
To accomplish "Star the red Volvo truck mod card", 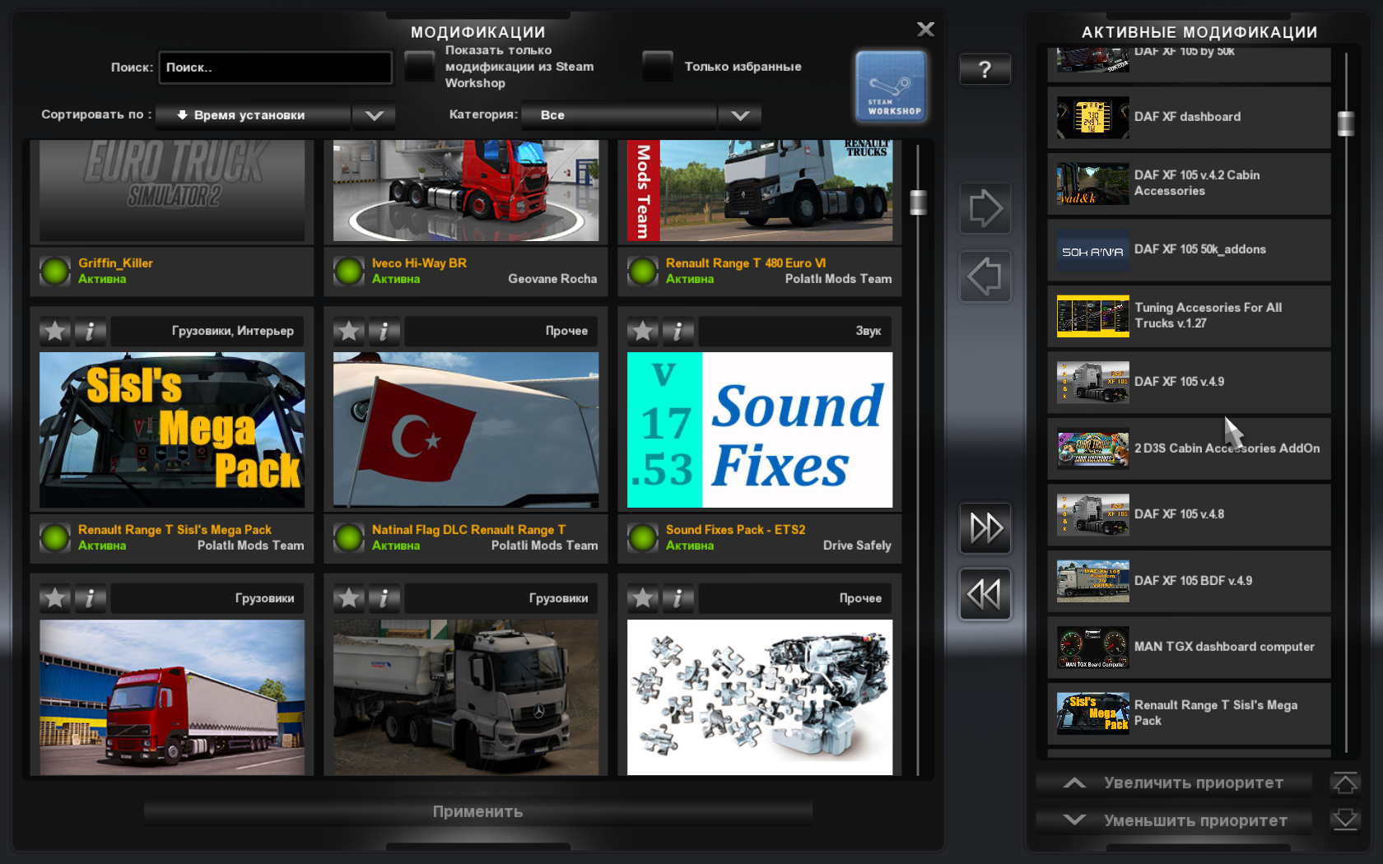I will pyautogui.click(x=55, y=598).
